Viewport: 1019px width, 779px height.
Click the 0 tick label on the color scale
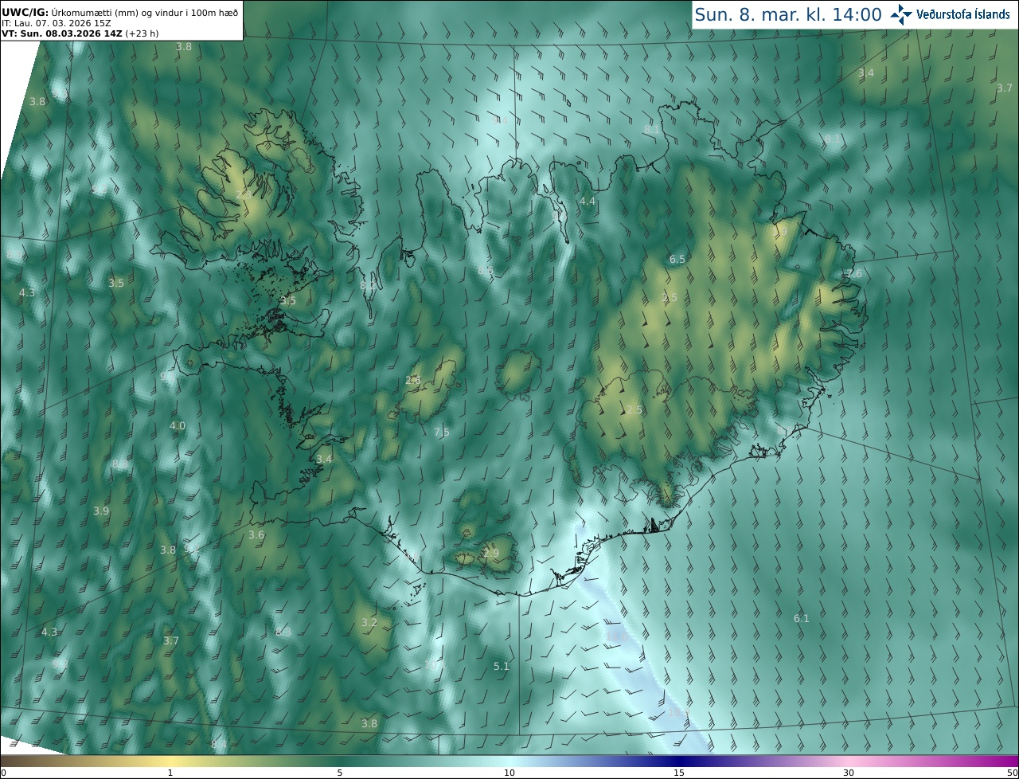pyautogui.click(x=3, y=773)
